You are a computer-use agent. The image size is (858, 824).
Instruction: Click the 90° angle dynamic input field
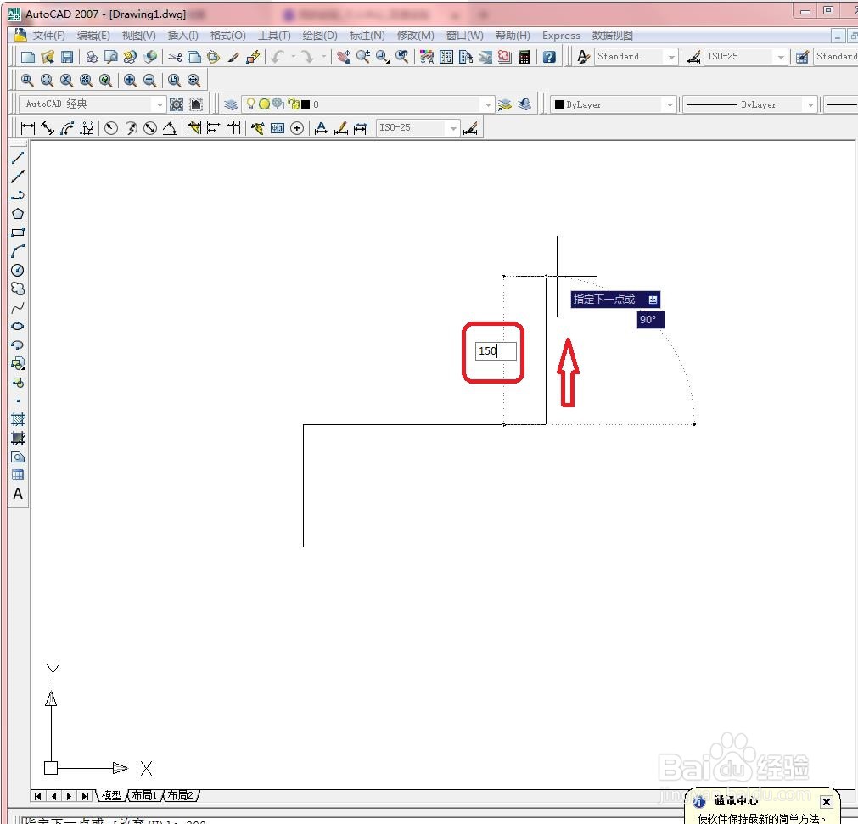651,320
